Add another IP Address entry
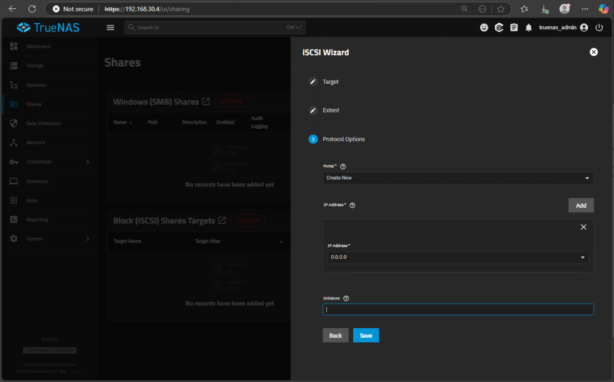 [580, 205]
